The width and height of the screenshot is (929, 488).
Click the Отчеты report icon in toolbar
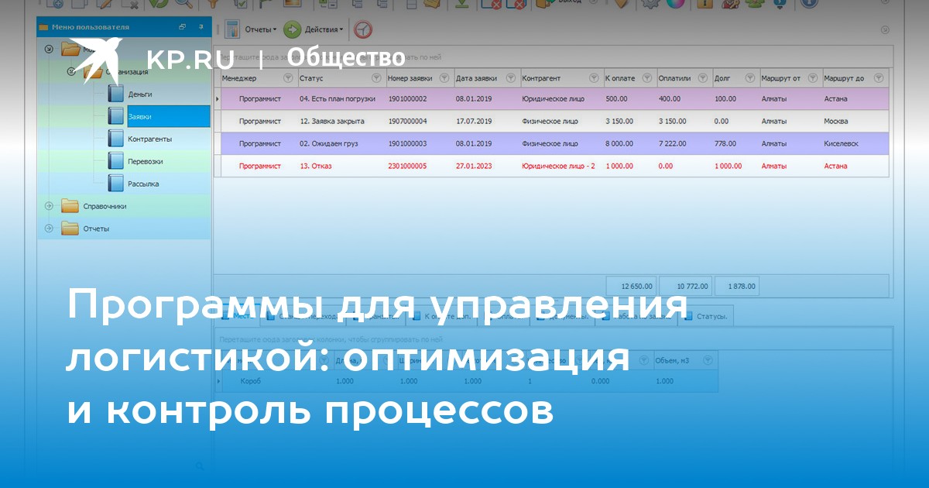(231, 29)
